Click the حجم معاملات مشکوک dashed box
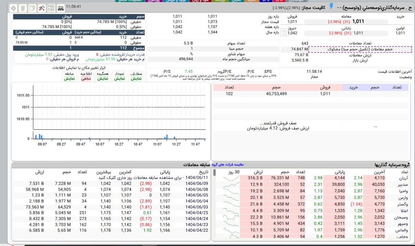 pos(360,50)
